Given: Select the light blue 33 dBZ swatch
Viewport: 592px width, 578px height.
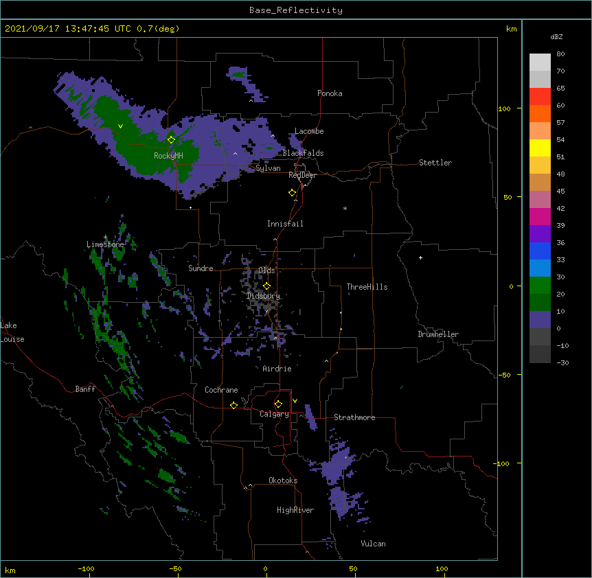Looking at the screenshot, I should coord(540,268).
